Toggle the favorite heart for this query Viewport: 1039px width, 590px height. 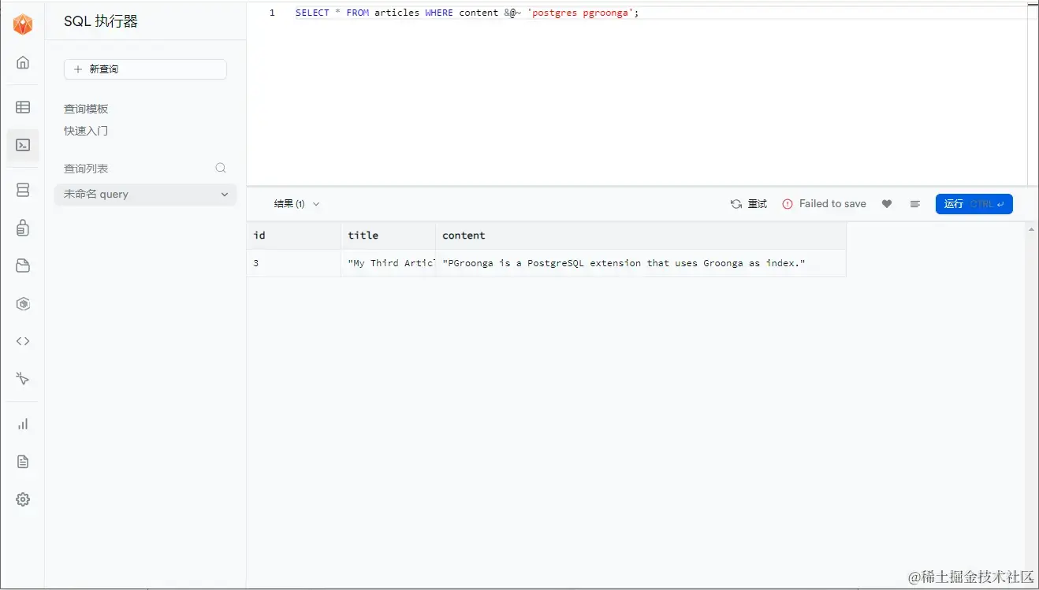(886, 203)
